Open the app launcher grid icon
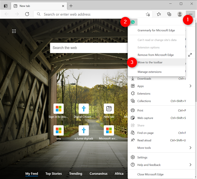 (14, 31)
